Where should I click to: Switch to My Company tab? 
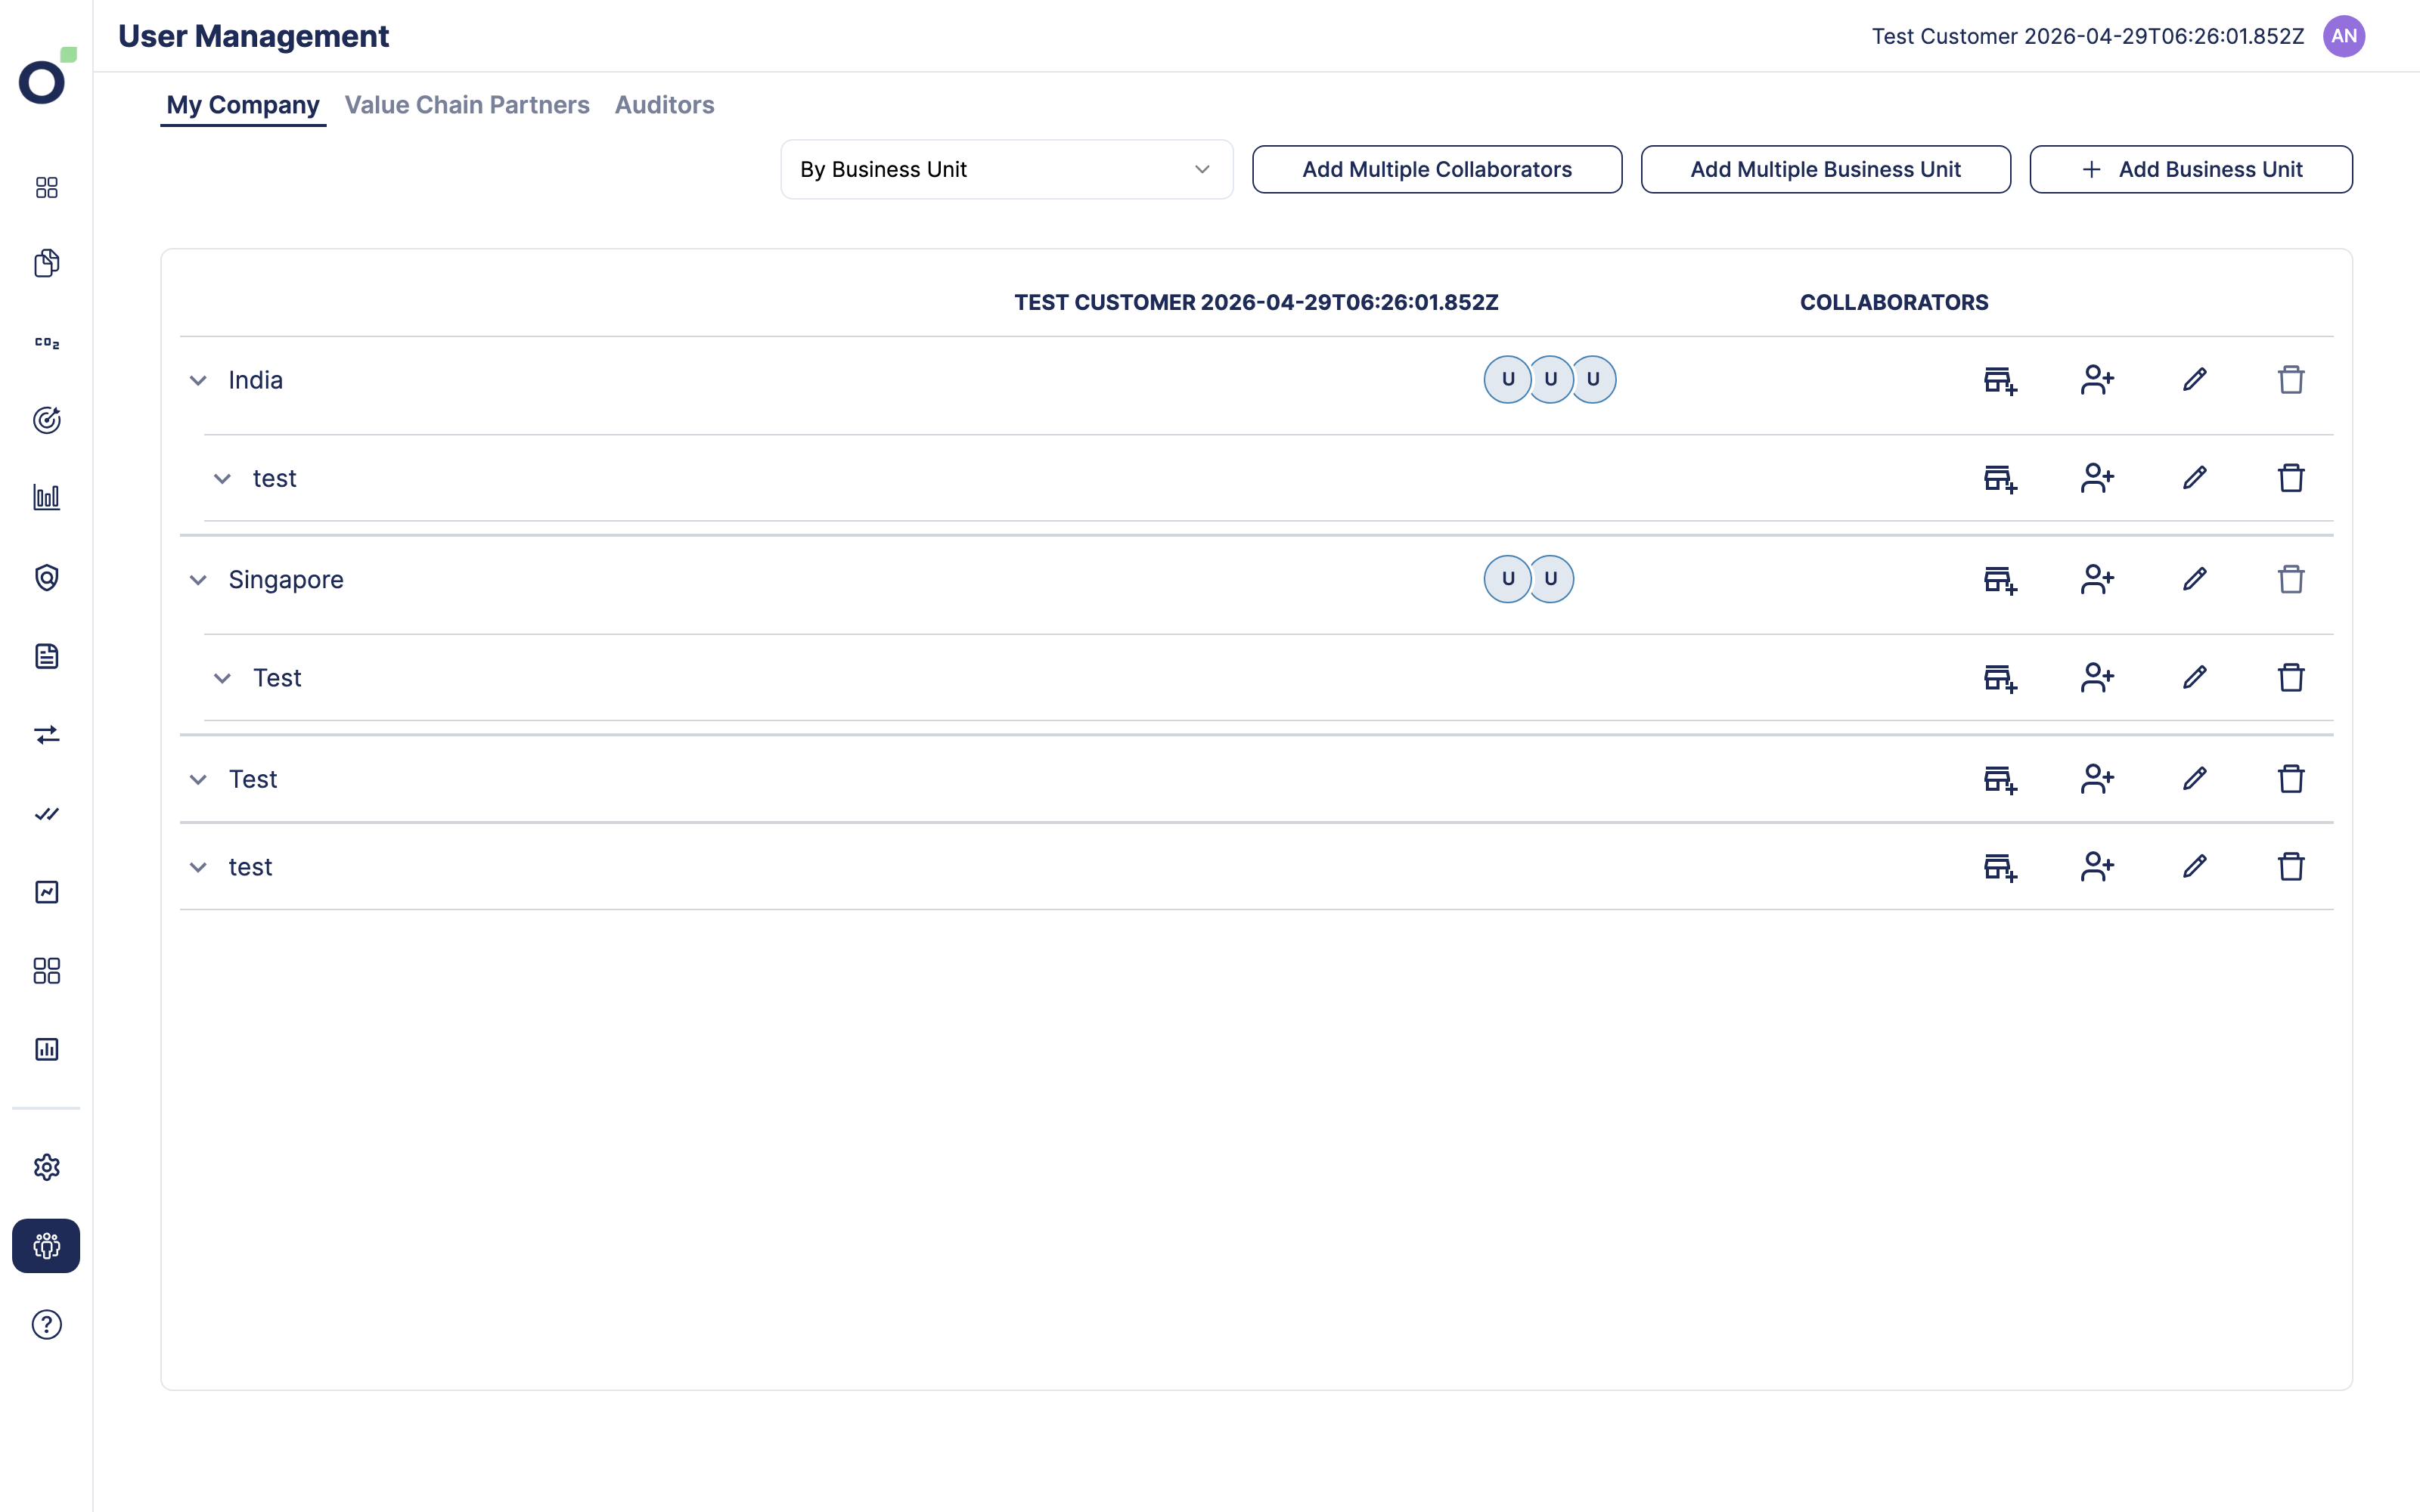(243, 105)
